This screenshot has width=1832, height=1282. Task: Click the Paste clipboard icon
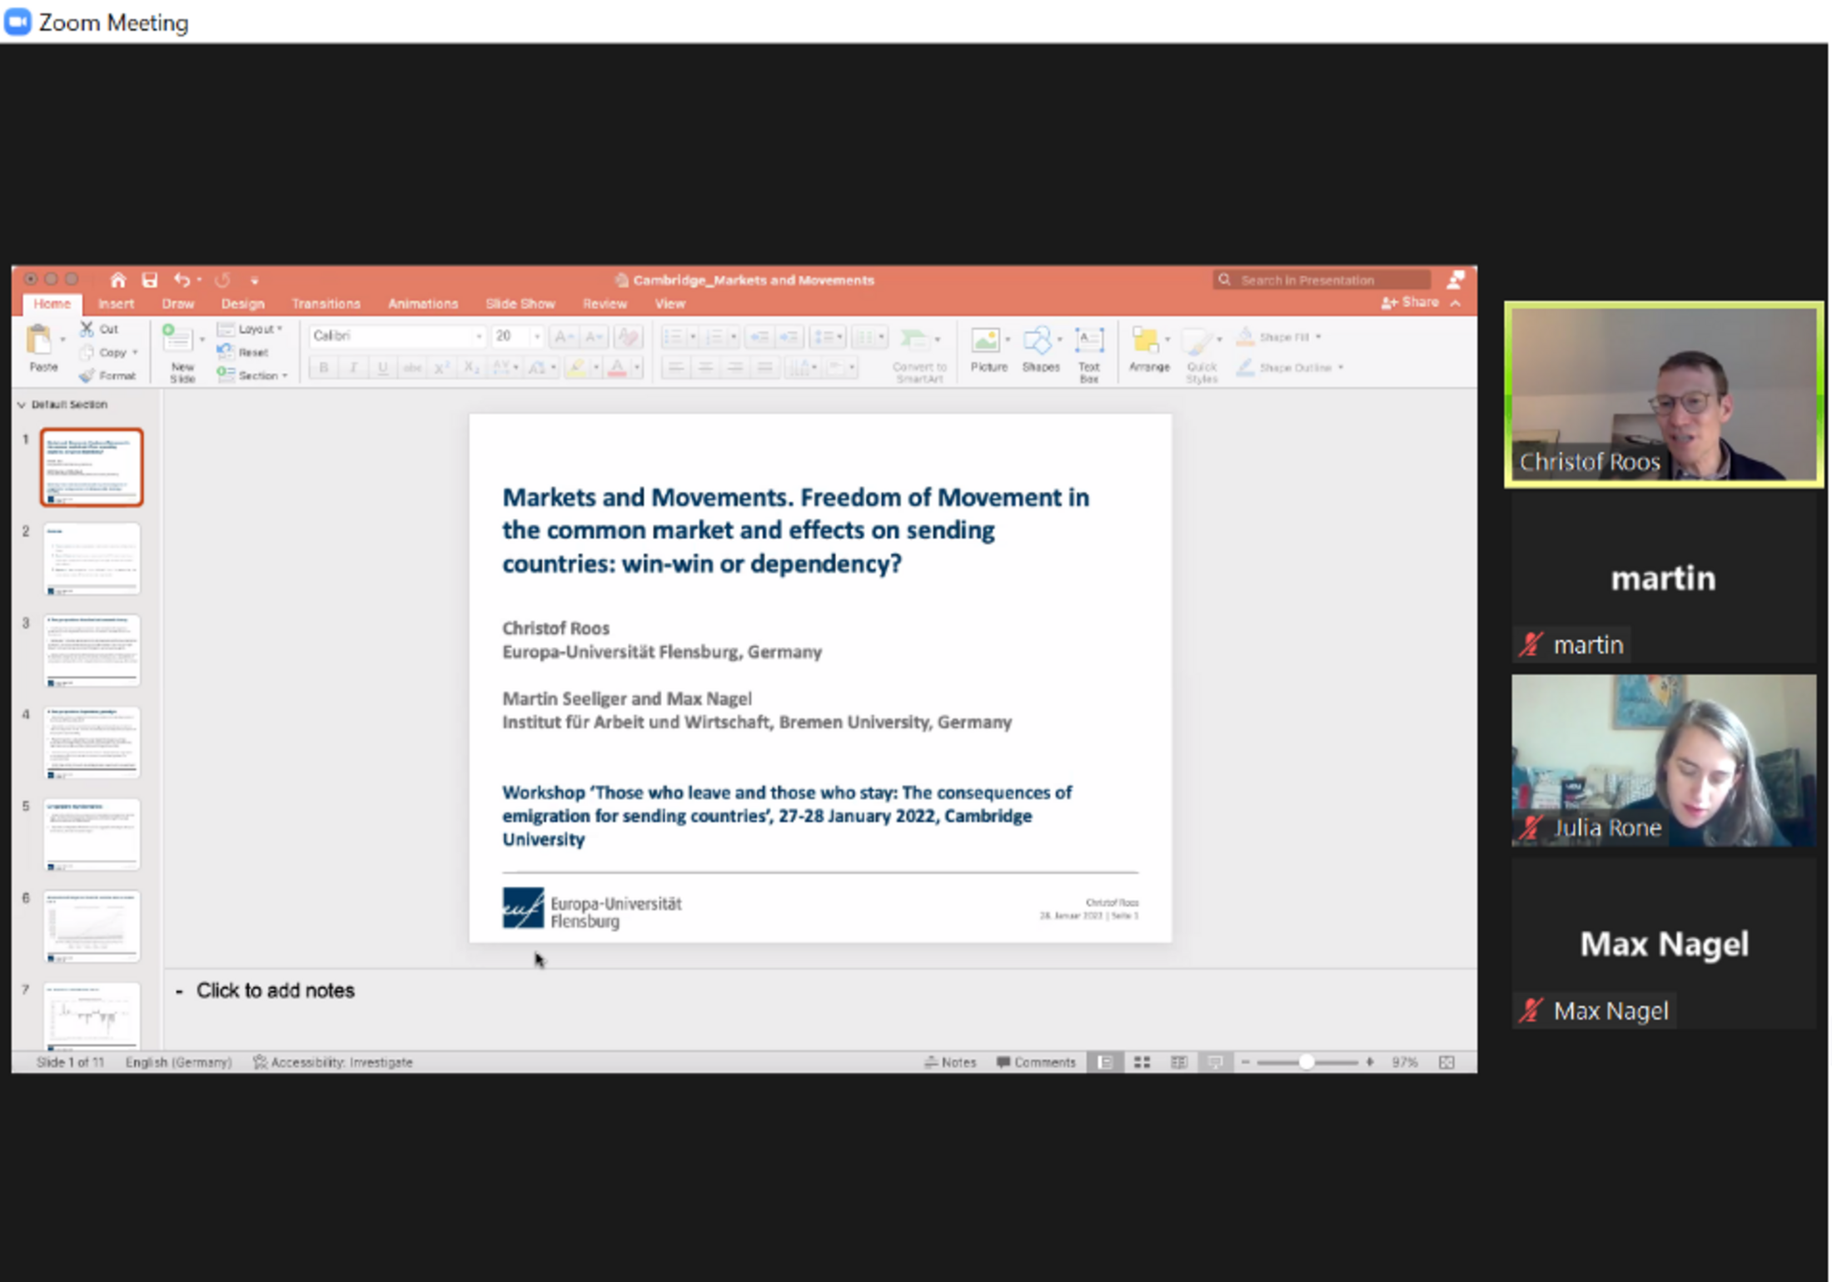coord(40,341)
